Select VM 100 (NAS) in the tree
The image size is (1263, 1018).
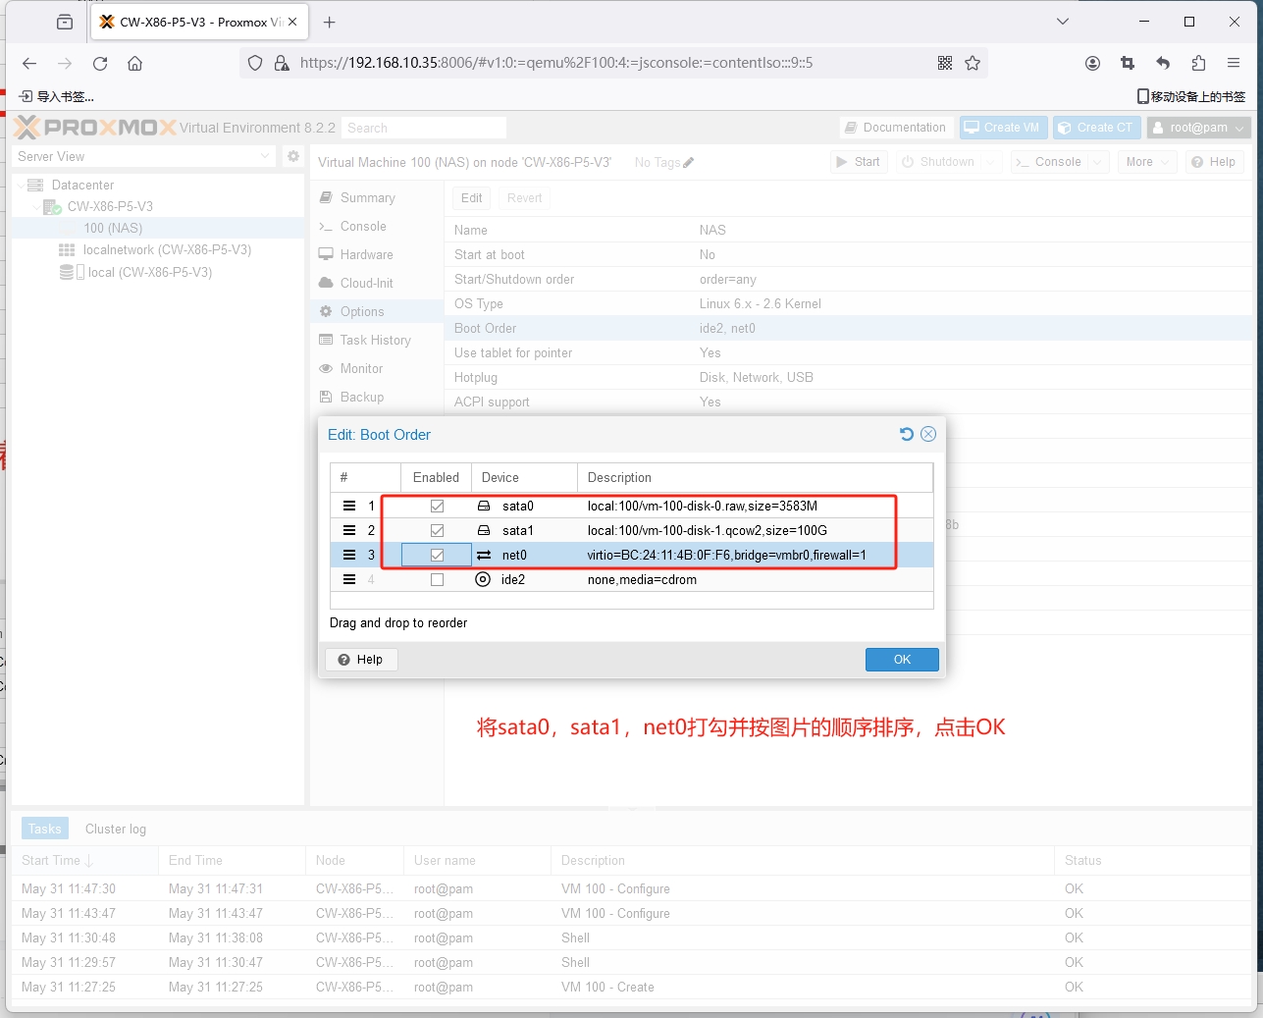(x=113, y=228)
